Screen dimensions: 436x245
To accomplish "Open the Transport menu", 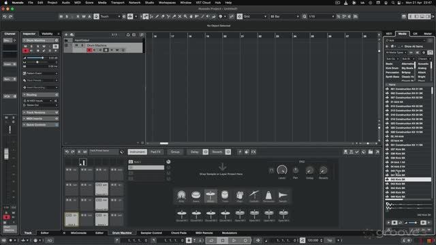I will pos(118,3).
